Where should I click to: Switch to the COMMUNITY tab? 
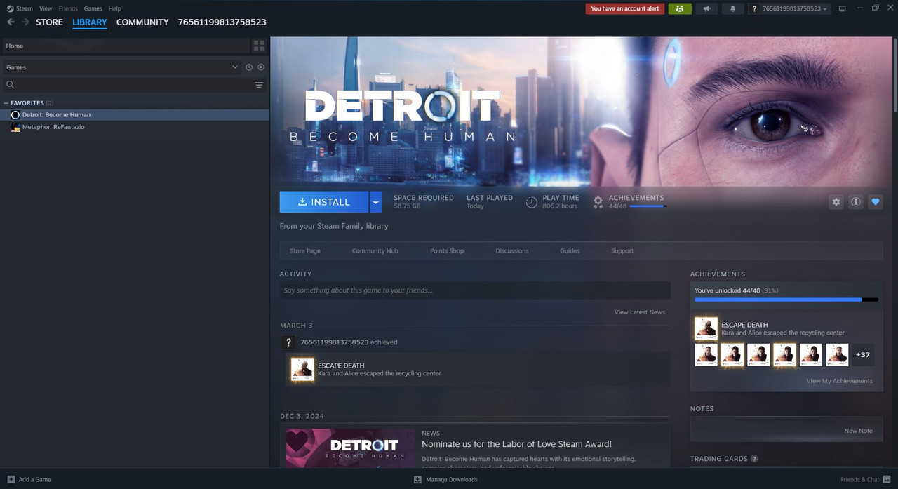pyautogui.click(x=142, y=22)
